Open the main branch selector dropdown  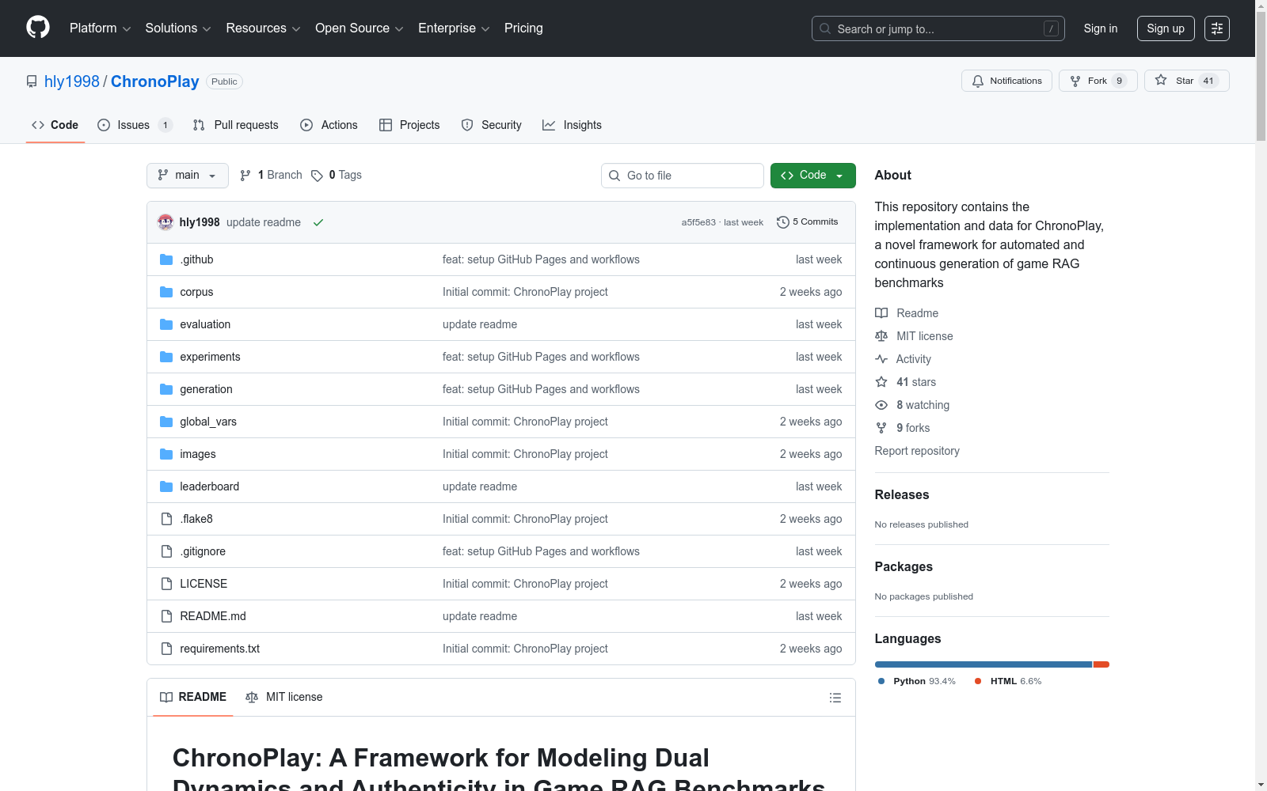(x=188, y=176)
